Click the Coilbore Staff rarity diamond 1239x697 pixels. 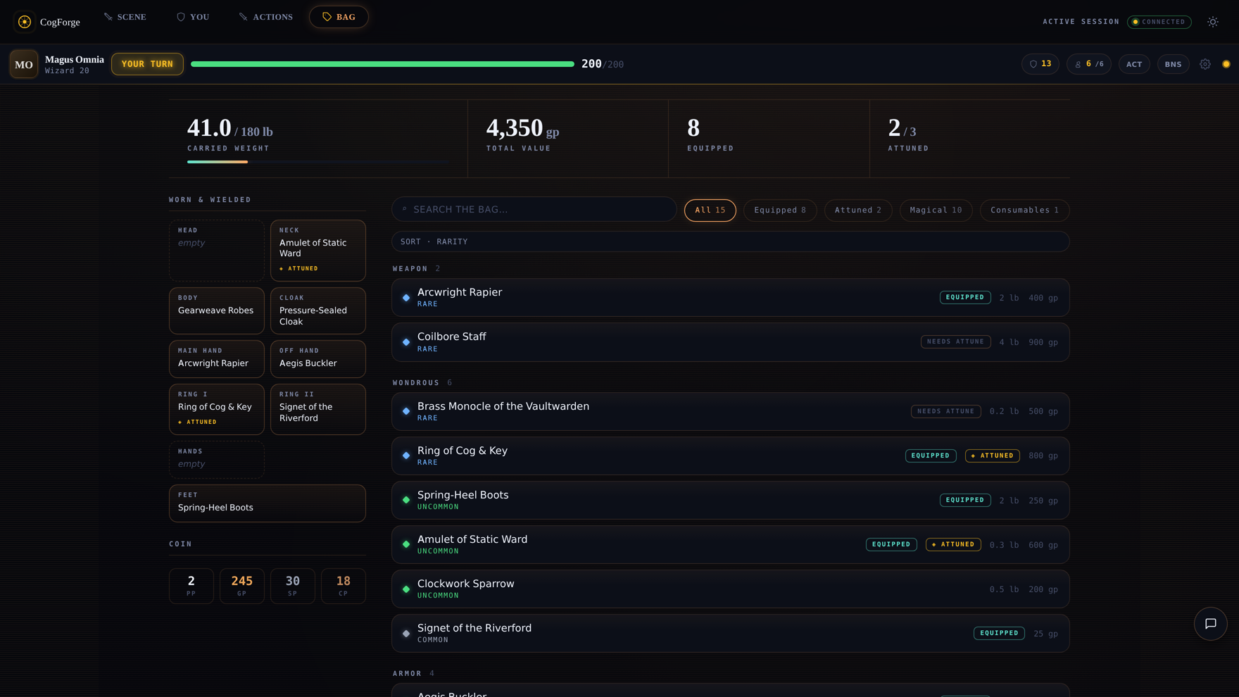406,342
